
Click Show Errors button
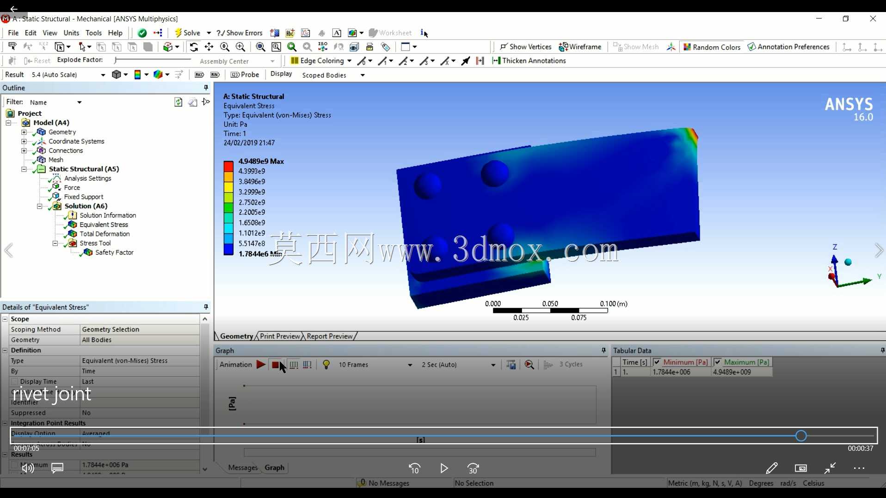click(240, 33)
